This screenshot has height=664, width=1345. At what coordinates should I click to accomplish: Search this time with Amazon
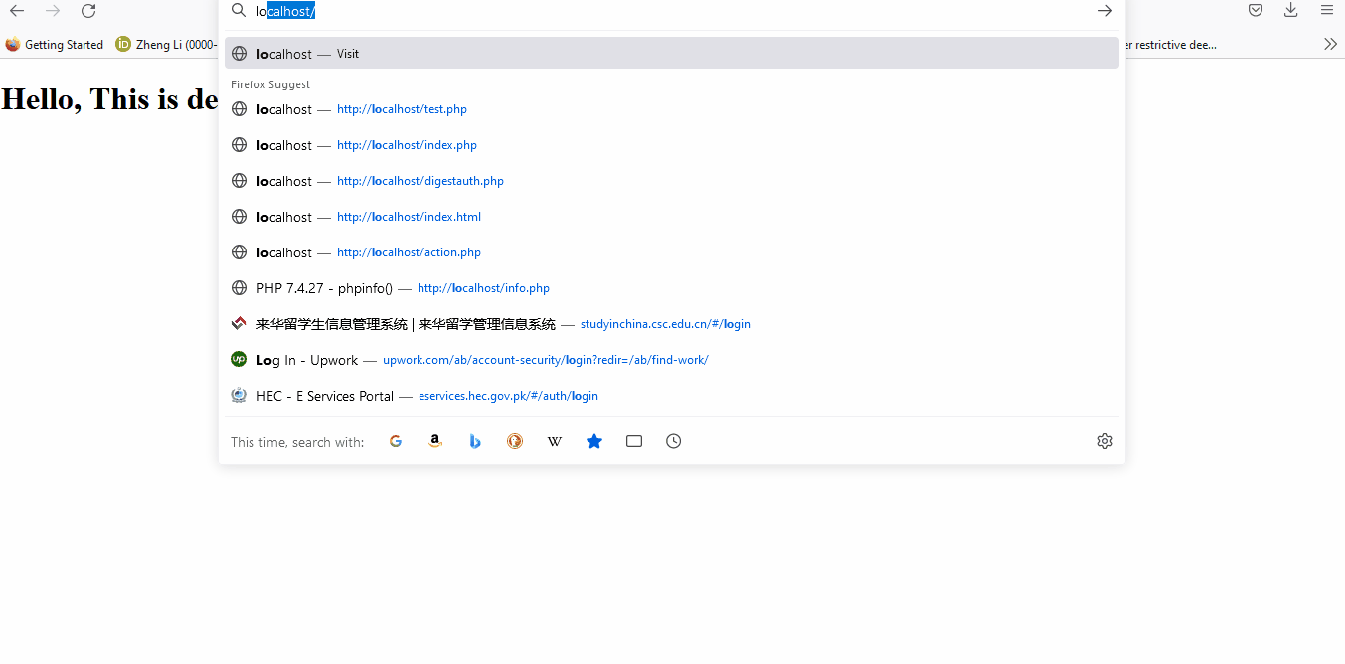435,441
